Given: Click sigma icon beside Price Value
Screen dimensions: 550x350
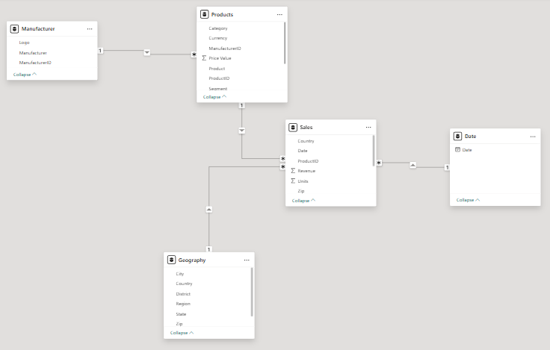Looking at the screenshot, I should [204, 58].
